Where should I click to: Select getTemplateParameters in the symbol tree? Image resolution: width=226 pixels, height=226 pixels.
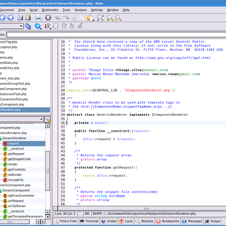click(x=25, y=216)
